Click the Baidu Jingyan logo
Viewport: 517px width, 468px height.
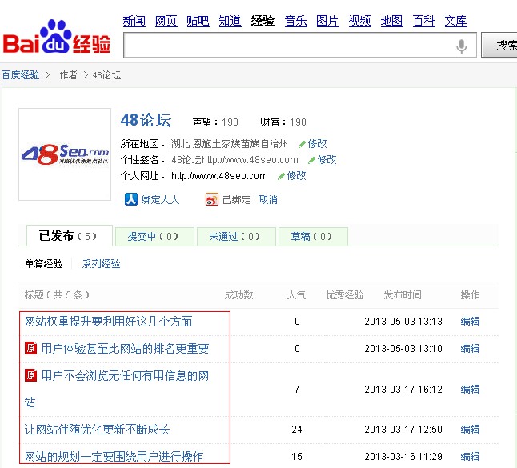click(x=56, y=38)
